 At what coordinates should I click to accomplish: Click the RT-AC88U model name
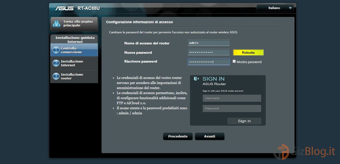pyautogui.click(x=89, y=8)
